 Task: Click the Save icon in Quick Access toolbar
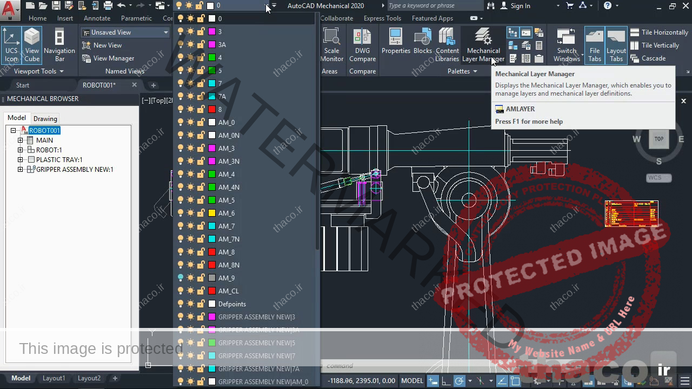(x=56, y=5)
